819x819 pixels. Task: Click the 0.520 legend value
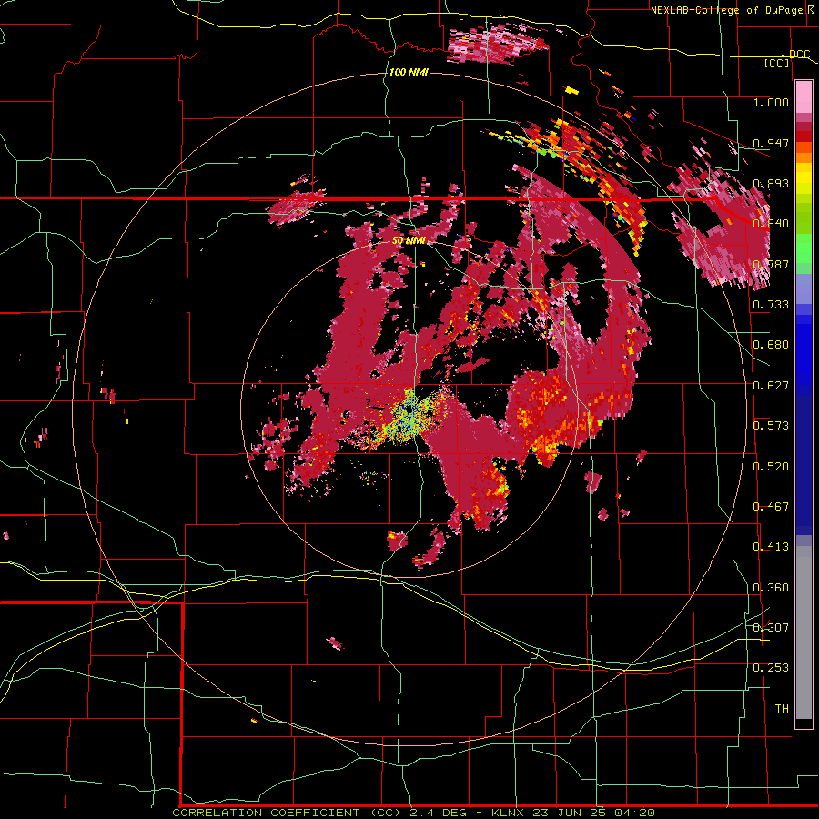[771, 467]
